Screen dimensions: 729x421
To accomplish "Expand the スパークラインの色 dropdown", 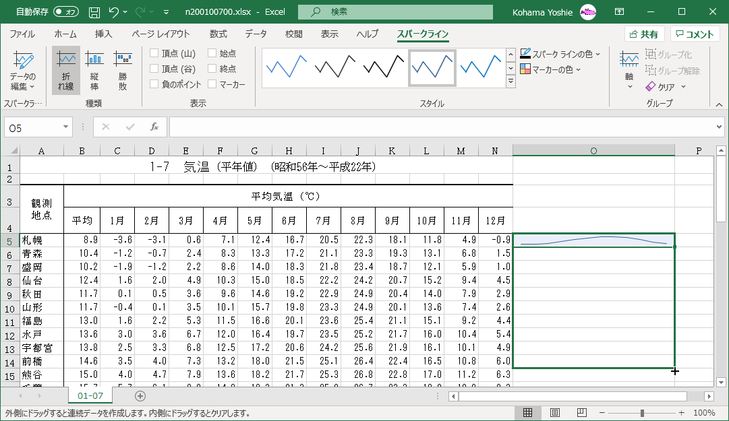I will point(560,54).
